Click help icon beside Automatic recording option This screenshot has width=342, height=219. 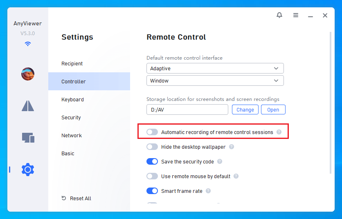[279, 132]
